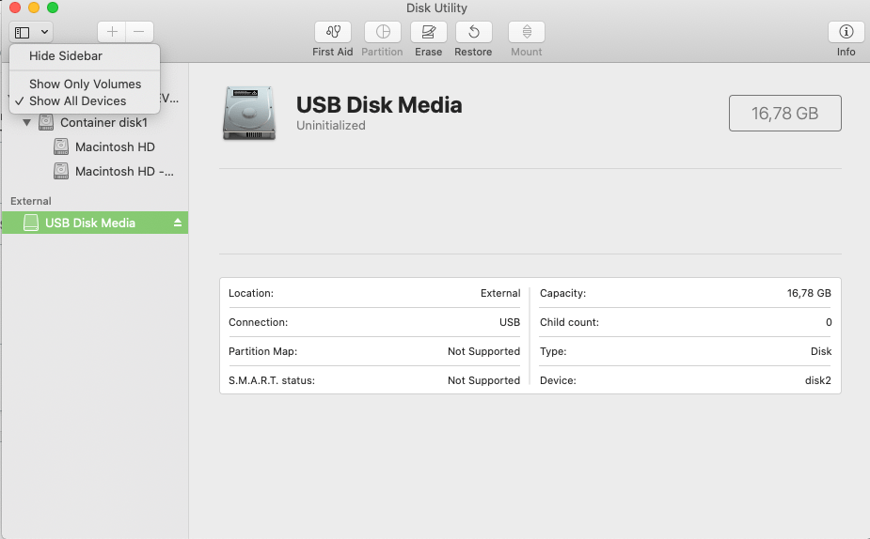The height and width of the screenshot is (539, 870).
Task: Select USB Disk Media in sidebar
Action: pyautogui.click(x=94, y=223)
